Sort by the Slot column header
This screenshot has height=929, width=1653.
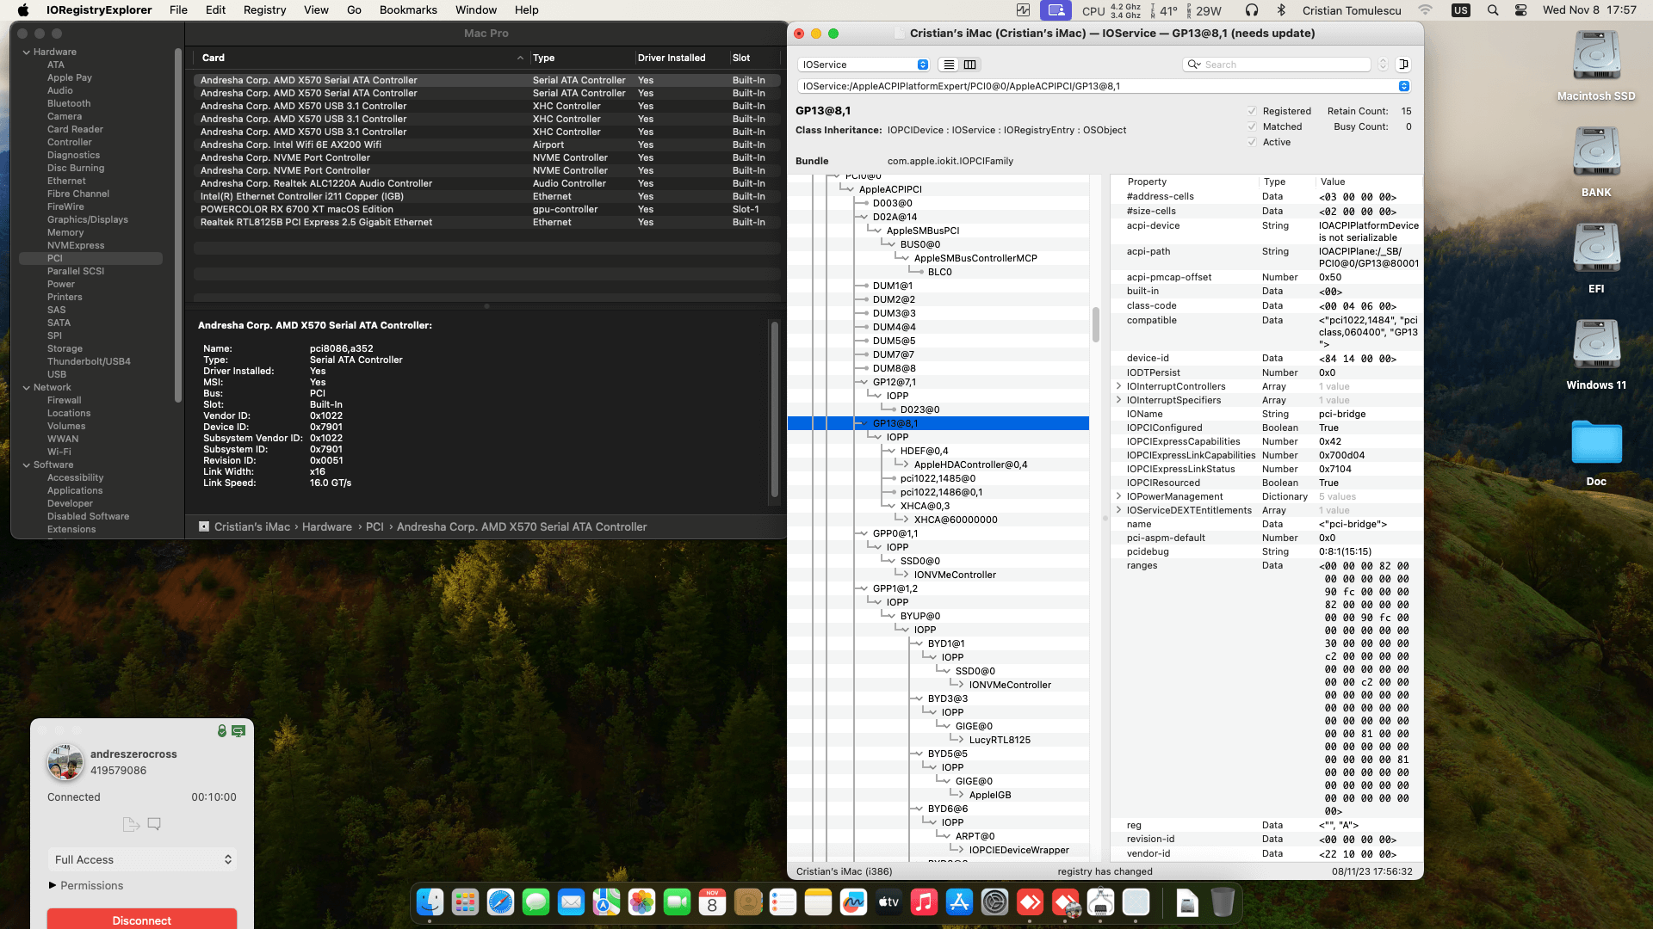(x=754, y=58)
